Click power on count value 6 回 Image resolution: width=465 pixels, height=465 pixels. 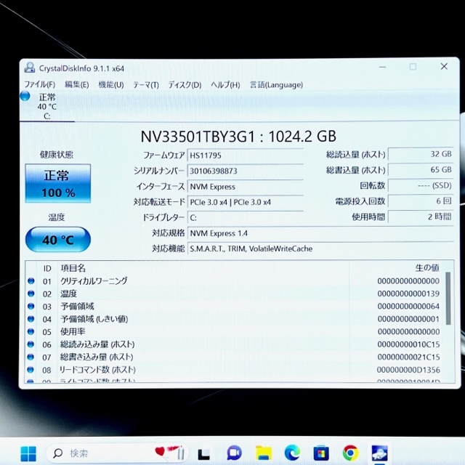pos(421,201)
